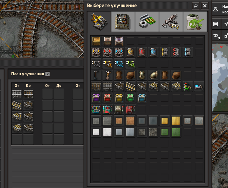228x188 pixels.
Task: Open search in upgrade selection window
Action: click(196, 5)
